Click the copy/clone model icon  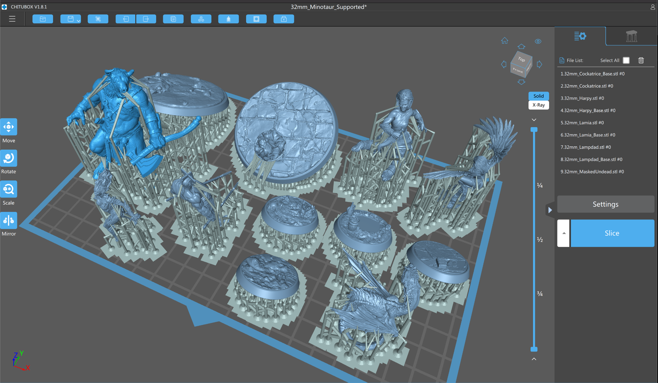[173, 19]
